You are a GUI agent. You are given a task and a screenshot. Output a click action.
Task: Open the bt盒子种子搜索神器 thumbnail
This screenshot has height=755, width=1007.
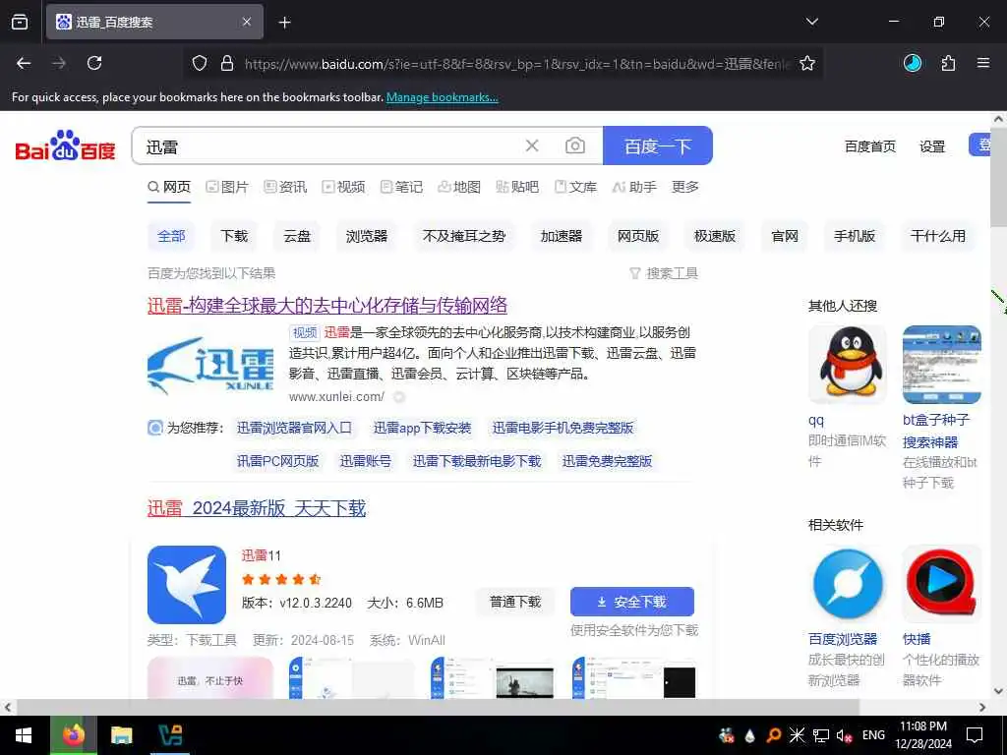941,364
